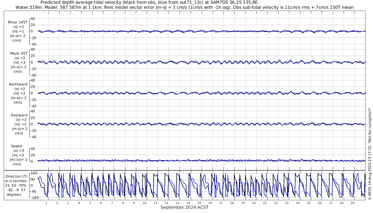This screenshot has width=373, height=213.
Task: Click the '40' tick of the Minor 145T axis
Action: tap(33, 19)
